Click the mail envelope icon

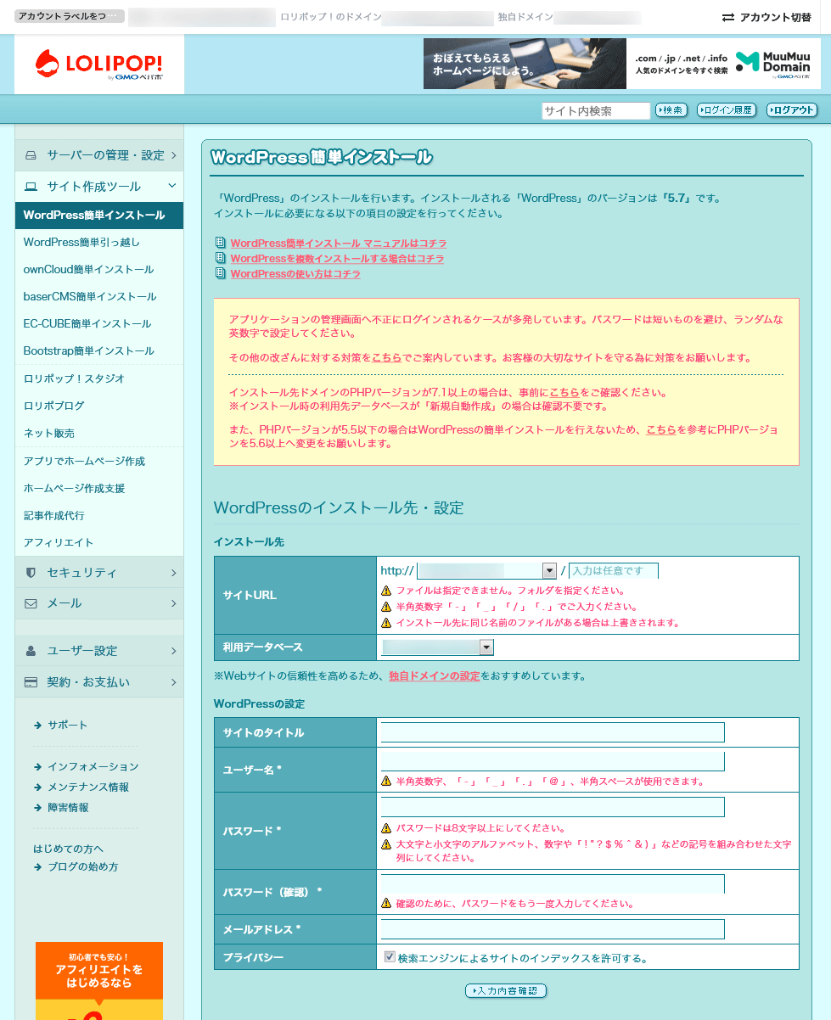[31, 603]
